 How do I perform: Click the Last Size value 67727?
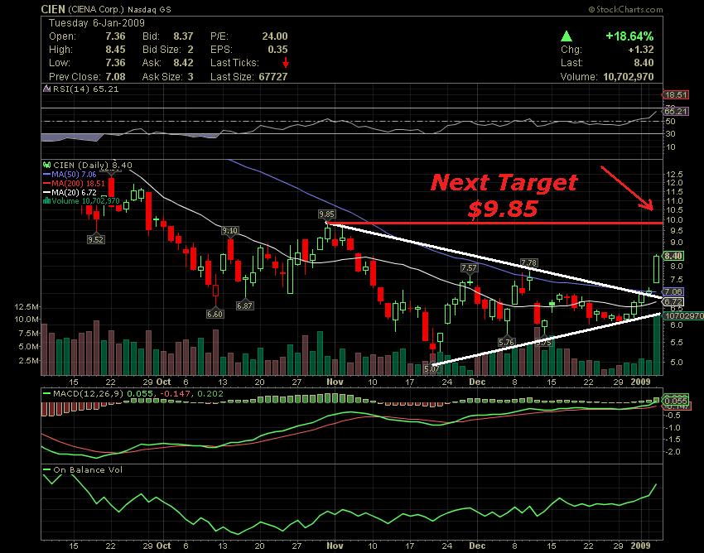(x=273, y=76)
